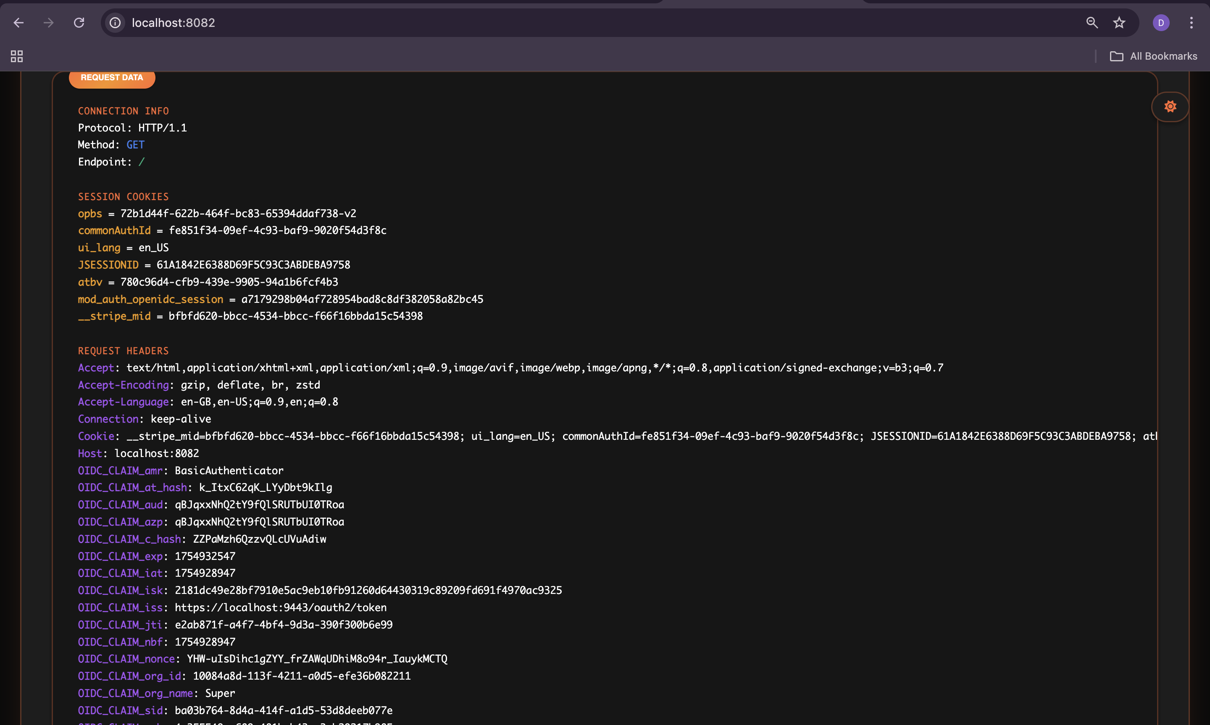The height and width of the screenshot is (725, 1210).
Task: Select the Accept-Language header name
Action: coord(123,402)
